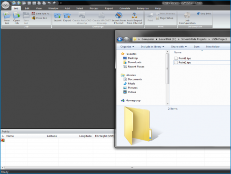
Task: Click Explorer back arrow button
Action: point(120,39)
